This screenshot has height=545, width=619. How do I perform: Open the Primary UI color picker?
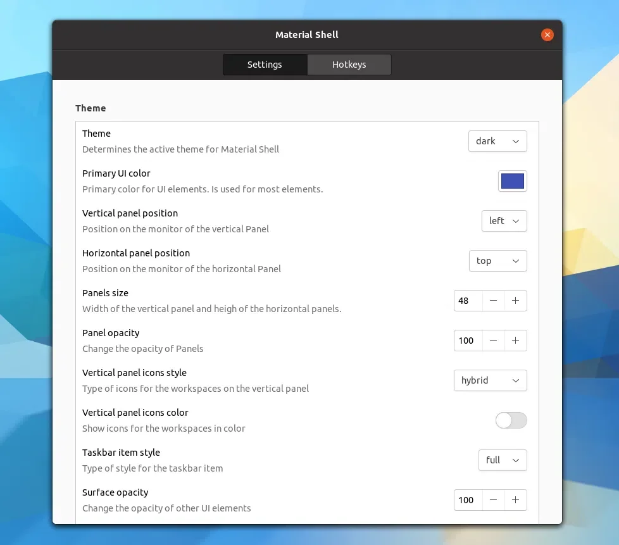click(x=513, y=181)
